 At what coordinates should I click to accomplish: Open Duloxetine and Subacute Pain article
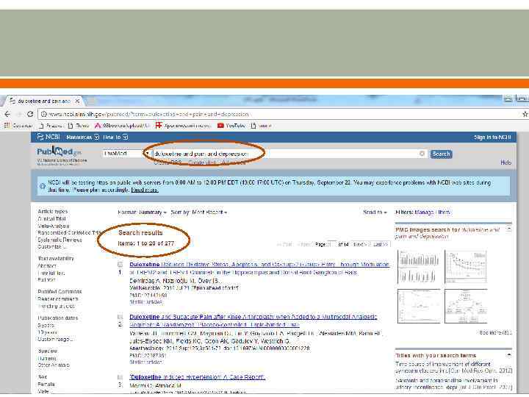[253, 321]
